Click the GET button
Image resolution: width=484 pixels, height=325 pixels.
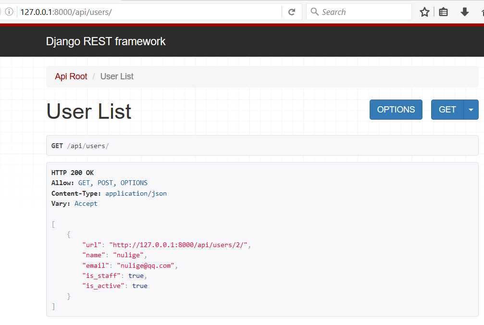(447, 110)
